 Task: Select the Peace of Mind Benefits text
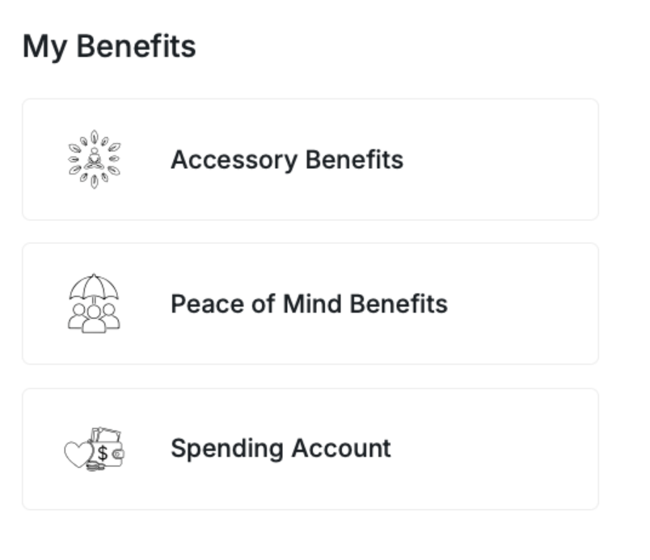308,304
